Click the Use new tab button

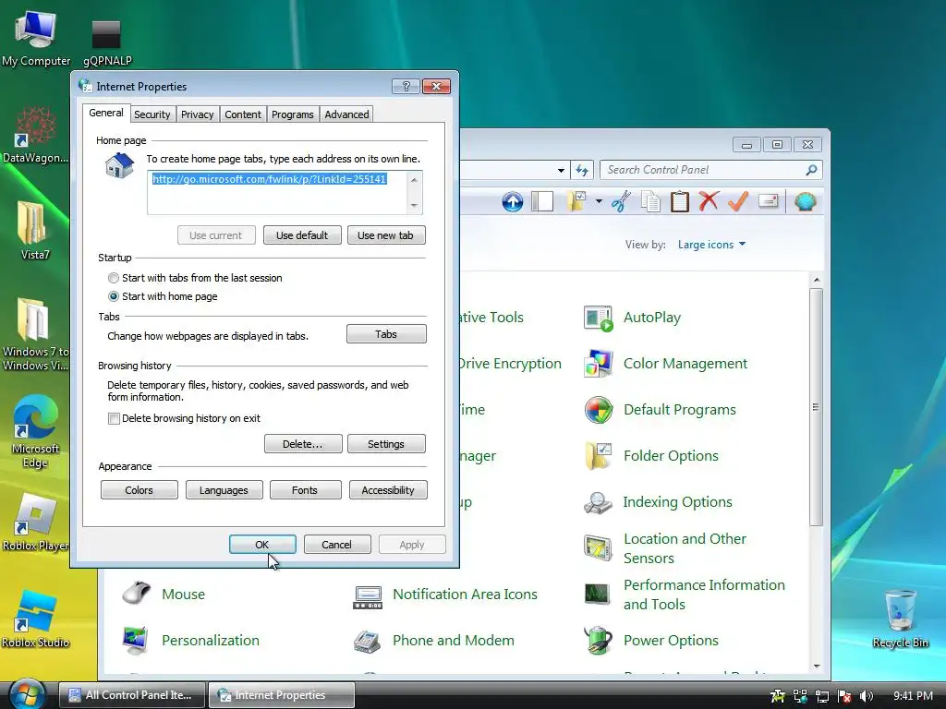tap(386, 235)
